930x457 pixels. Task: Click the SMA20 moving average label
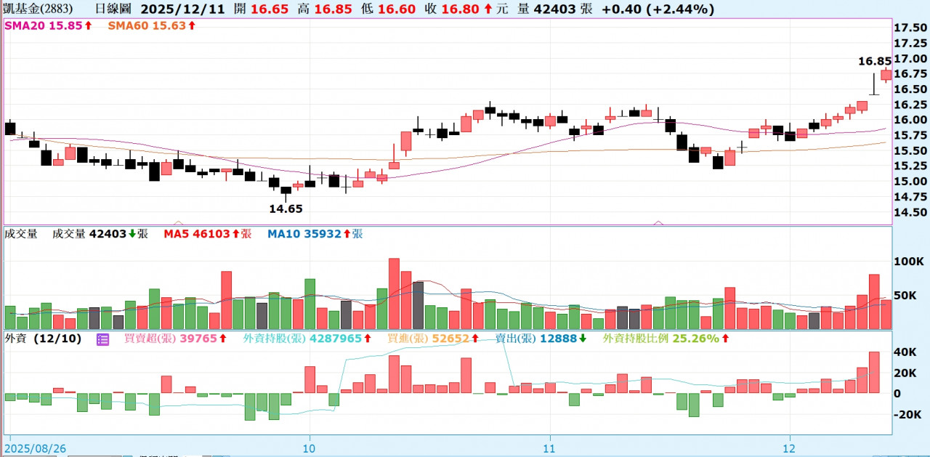48,25
